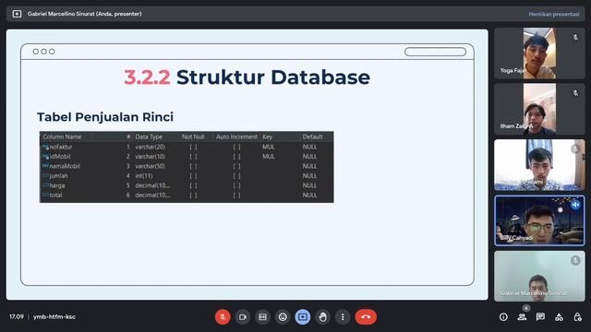
Task: Raise hand with the hand icon
Action: [322, 317]
